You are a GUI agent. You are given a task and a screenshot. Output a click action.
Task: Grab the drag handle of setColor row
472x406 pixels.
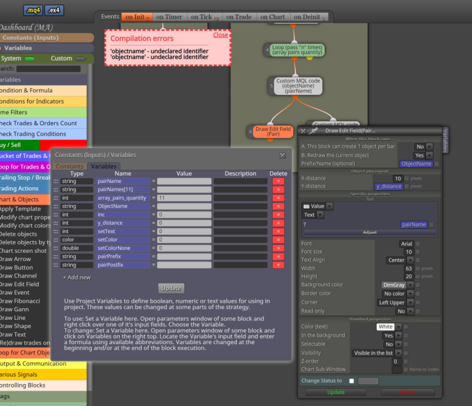click(56, 240)
